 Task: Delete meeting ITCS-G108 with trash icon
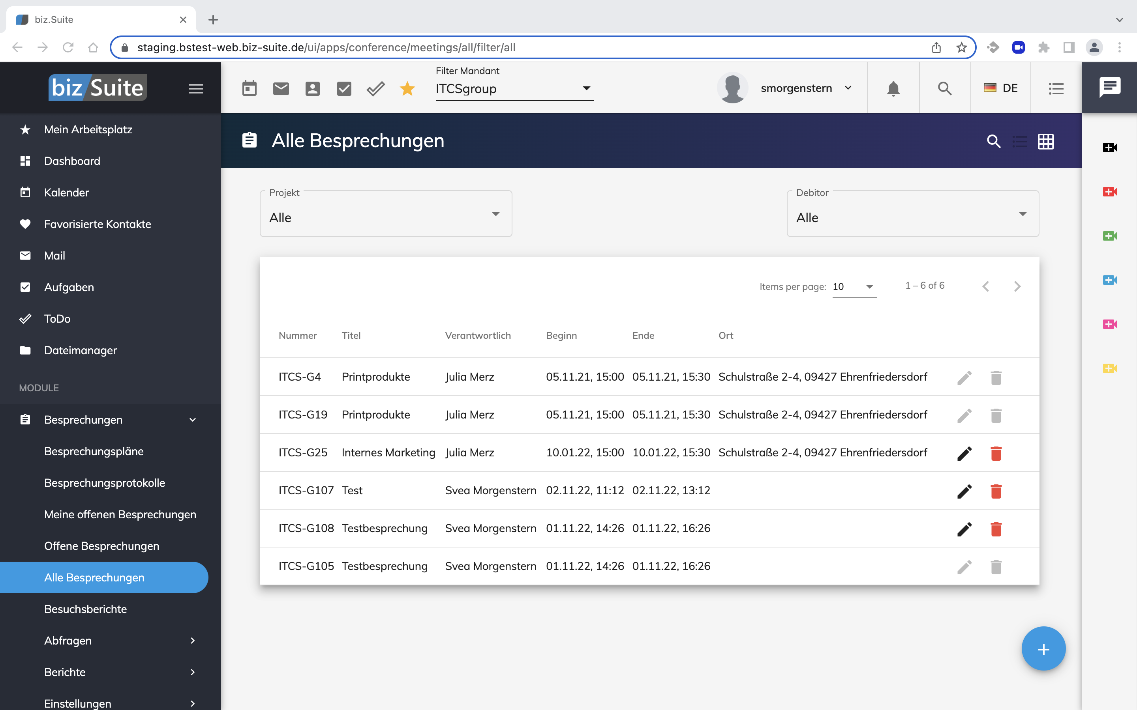pyautogui.click(x=996, y=529)
